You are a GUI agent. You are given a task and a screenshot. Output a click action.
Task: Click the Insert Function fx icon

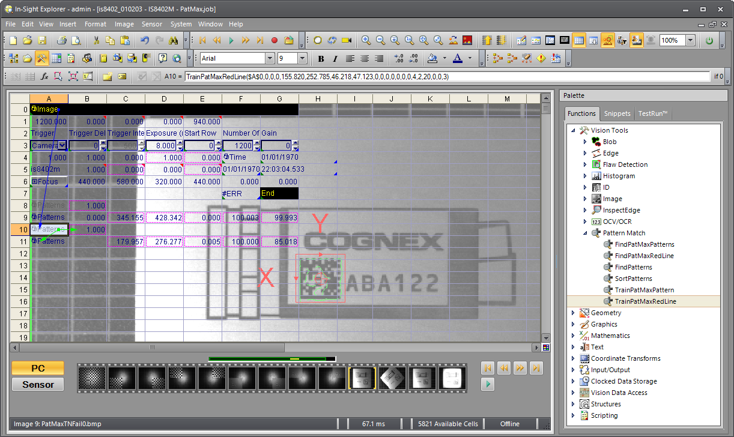tap(44, 76)
